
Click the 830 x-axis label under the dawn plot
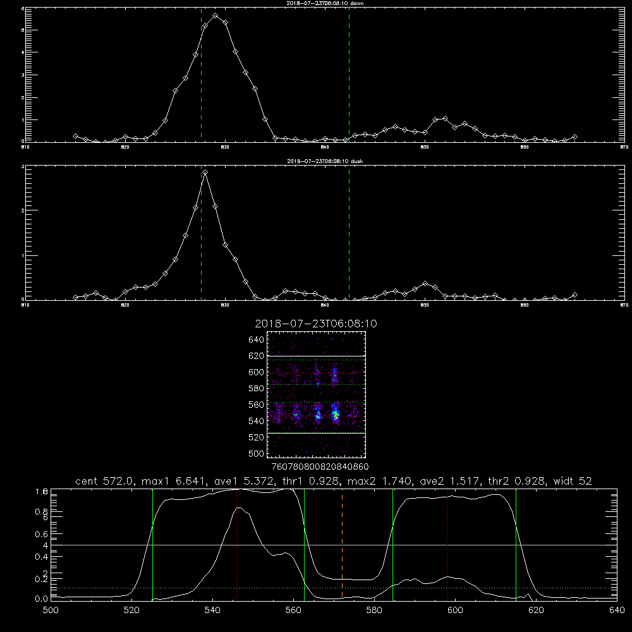(x=225, y=147)
